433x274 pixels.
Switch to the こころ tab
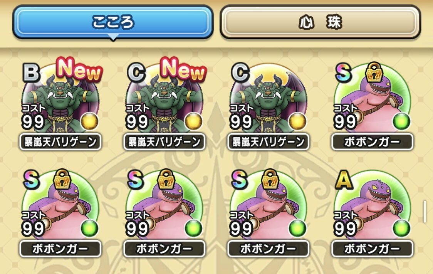[113, 22]
